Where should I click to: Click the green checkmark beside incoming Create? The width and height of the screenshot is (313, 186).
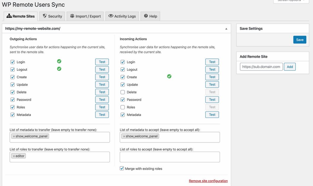coord(169,76)
